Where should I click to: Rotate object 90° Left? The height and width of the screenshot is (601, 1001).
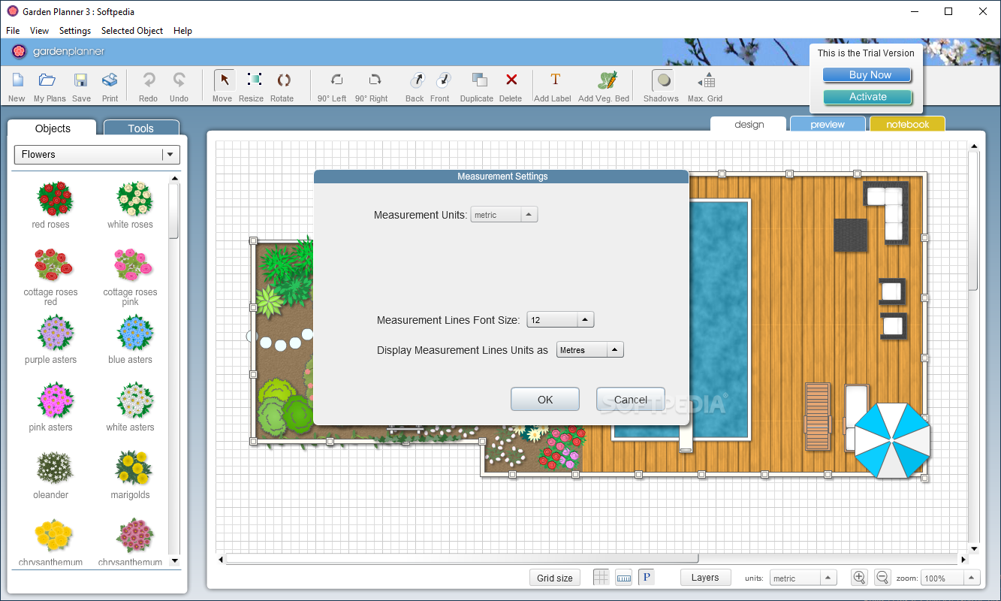pyautogui.click(x=336, y=80)
